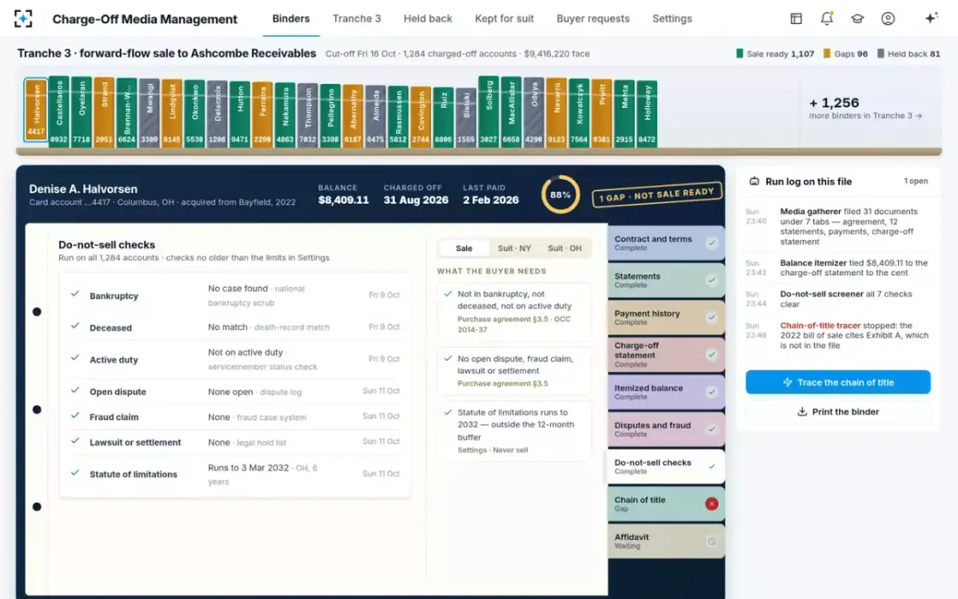Click the 1 GAP · NOT SALE READY badge
958x599 pixels.
pos(657,194)
